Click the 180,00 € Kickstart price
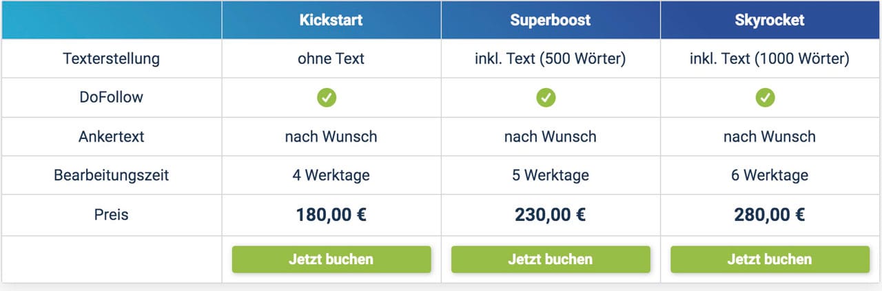Screen dimensions: 882x291 pos(331,215)
